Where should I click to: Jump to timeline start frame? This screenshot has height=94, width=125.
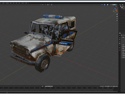click(45, 86)
